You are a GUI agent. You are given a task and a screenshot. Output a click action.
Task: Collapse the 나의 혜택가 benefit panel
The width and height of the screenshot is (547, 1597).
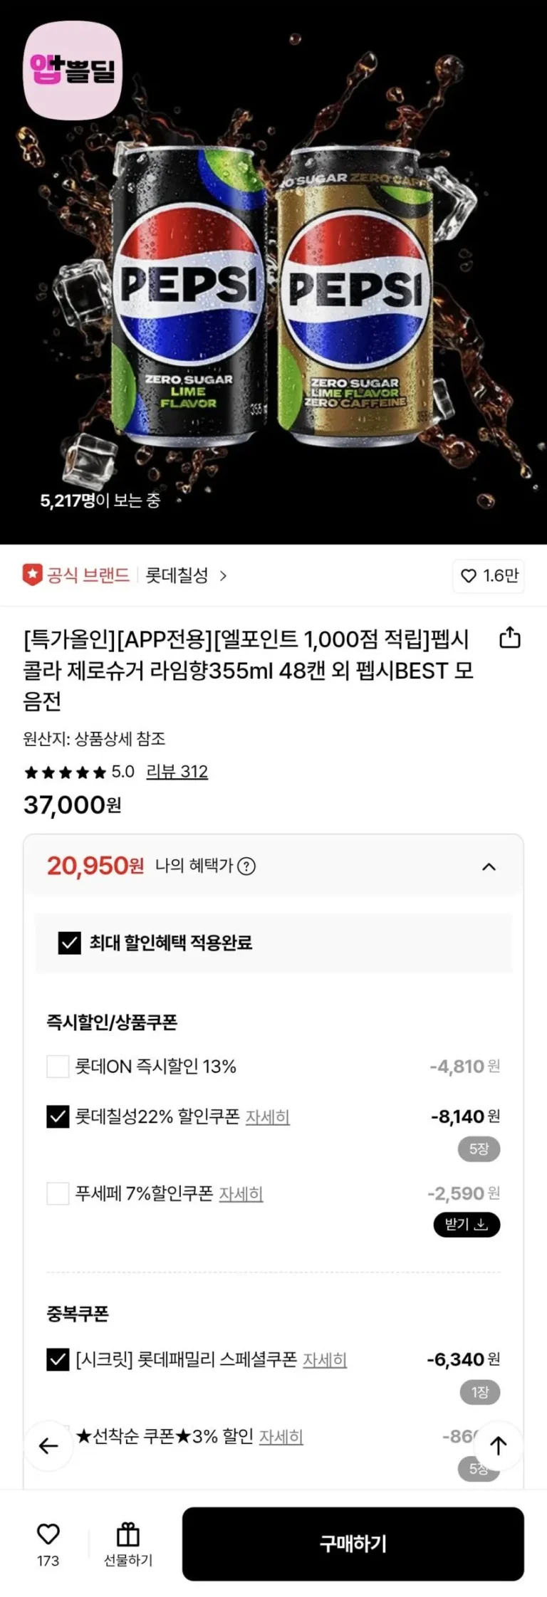[x=489, y=866]
